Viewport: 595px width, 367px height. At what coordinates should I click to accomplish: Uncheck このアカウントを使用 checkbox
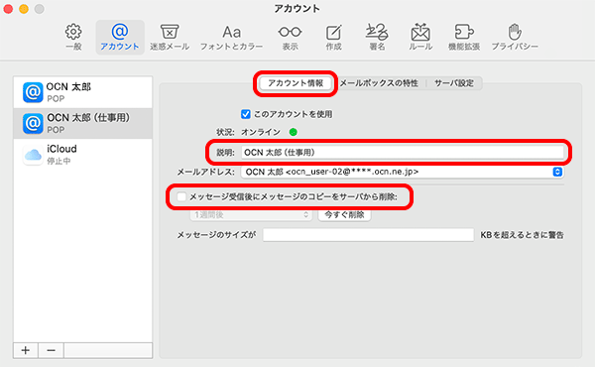coord(246,114)
